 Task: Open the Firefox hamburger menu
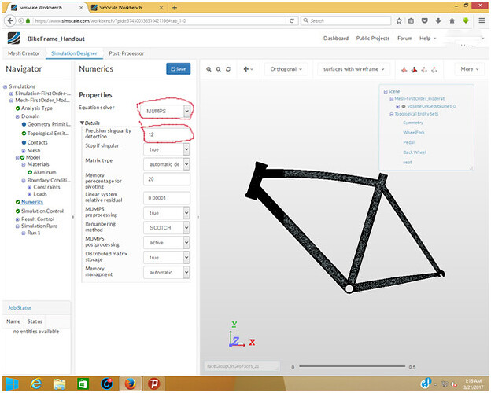pos(482,20)
